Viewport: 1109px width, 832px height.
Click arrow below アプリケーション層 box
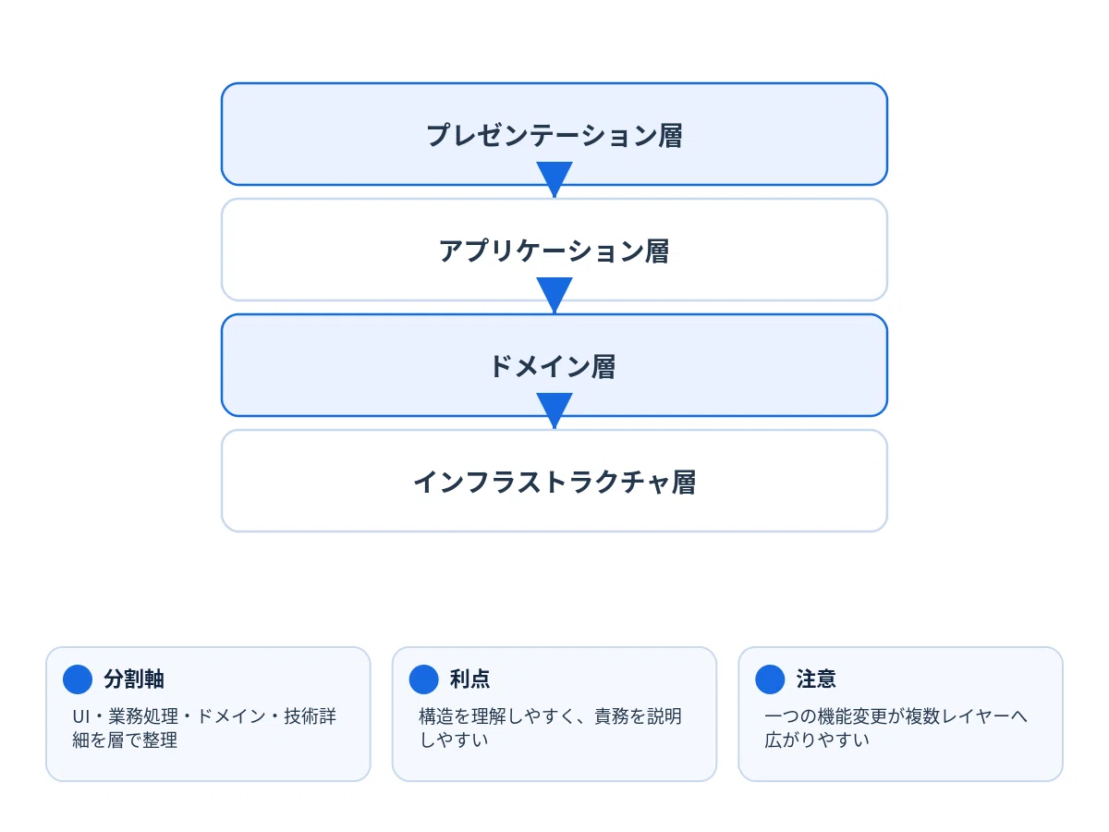pyautogui.click(x=554, y=295)
